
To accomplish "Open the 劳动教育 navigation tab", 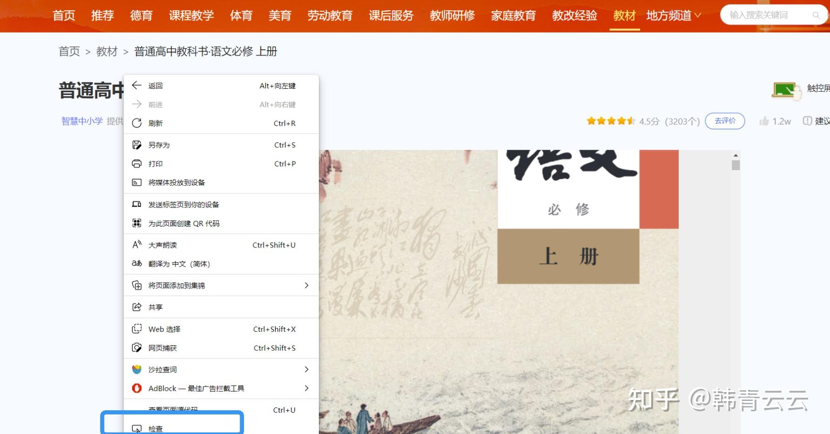I will pos(330,15).
